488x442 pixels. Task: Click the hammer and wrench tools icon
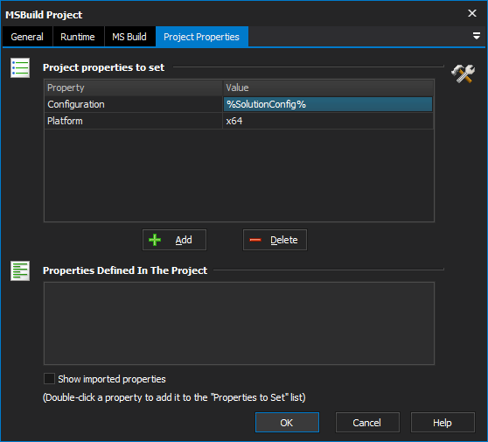[x=464, y=74]
